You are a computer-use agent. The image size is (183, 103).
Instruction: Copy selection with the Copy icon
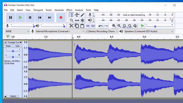(77, 26)
